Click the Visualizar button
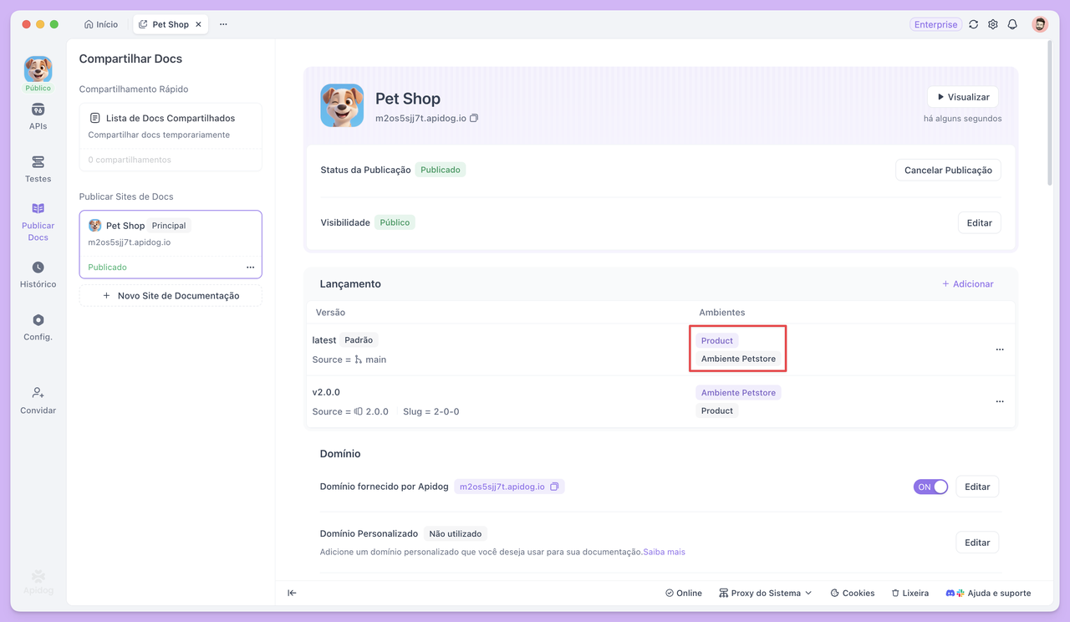 (963, 97)
